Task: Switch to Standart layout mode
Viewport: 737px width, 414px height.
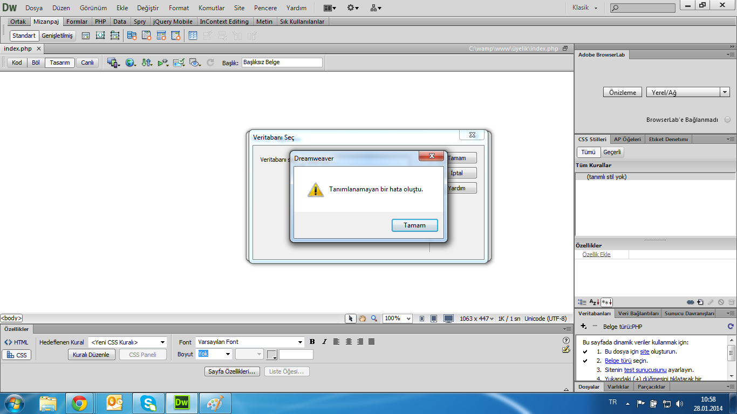Action: tap(24, 36)
